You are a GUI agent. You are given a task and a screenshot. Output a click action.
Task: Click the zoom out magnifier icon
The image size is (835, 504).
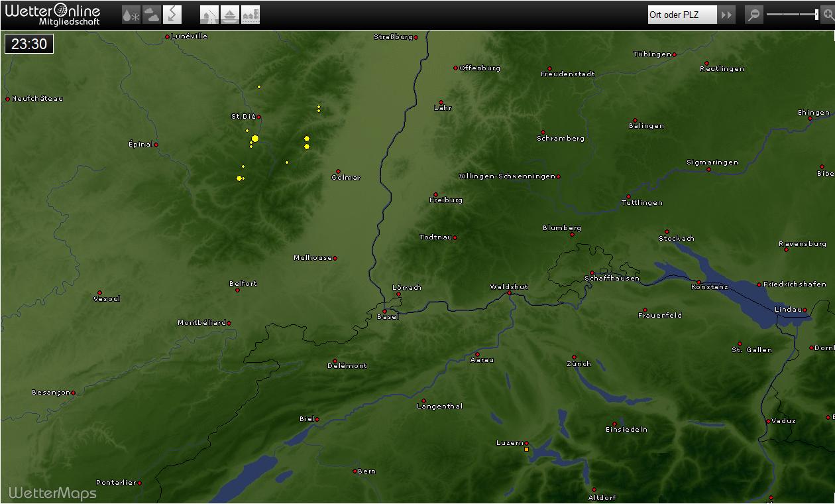[x=754, y=15]
